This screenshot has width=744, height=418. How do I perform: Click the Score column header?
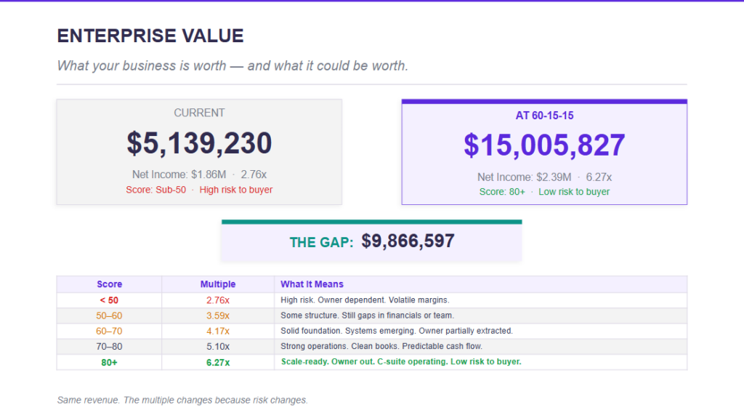pos(109,284)
